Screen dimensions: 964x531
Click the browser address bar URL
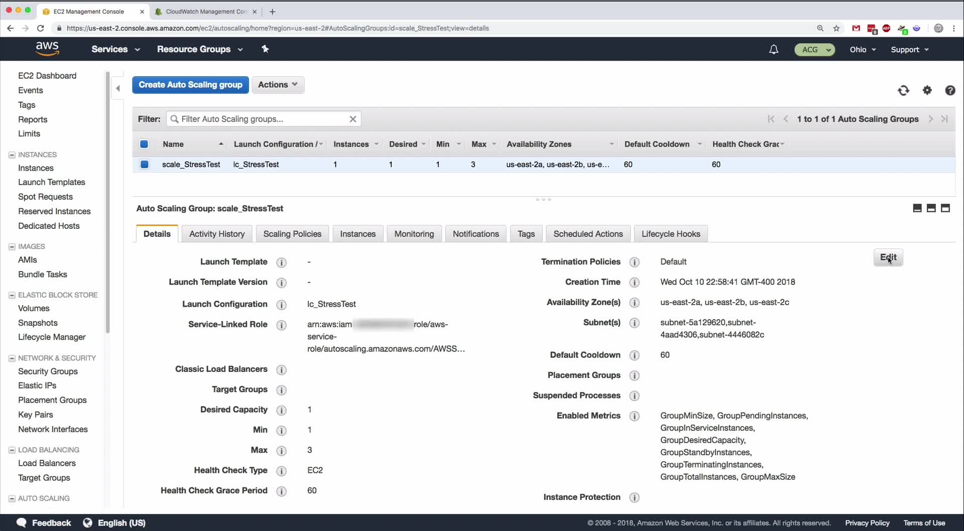tap(278, 28)
